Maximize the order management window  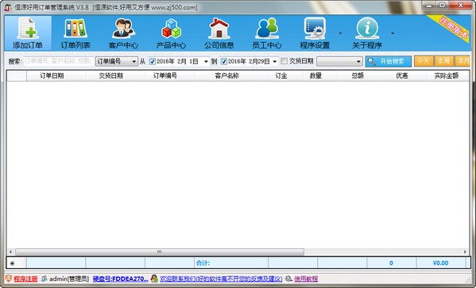pos(443,6)
